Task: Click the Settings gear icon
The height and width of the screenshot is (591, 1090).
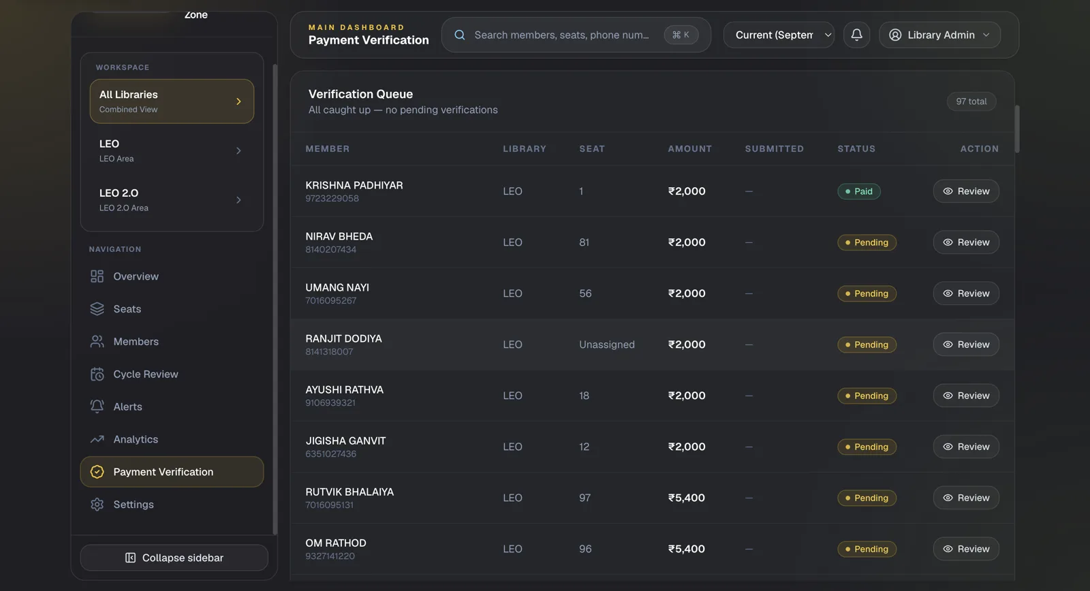Action: click(x=97, y=505)
